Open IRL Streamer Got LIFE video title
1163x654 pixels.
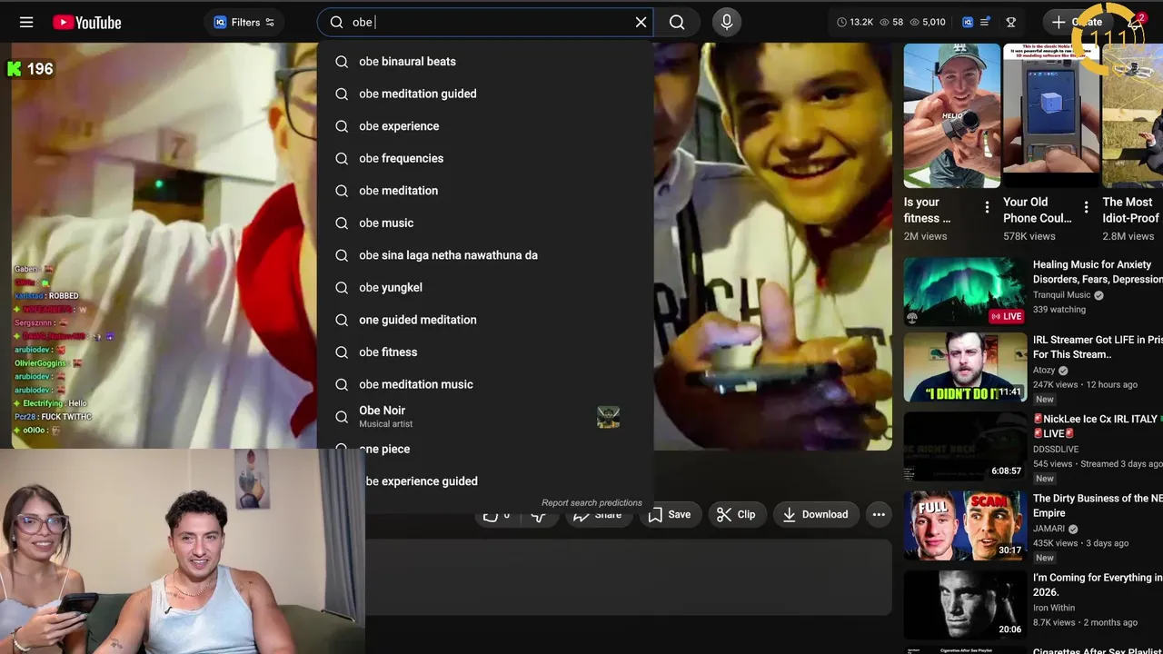click(x=1098, y=347)
